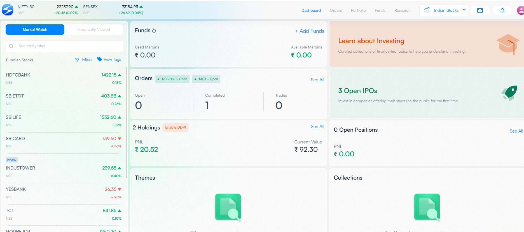Click the Filters funnel icon
The image size is (524, 232).
pyautogui.click(x=77, y=60)
